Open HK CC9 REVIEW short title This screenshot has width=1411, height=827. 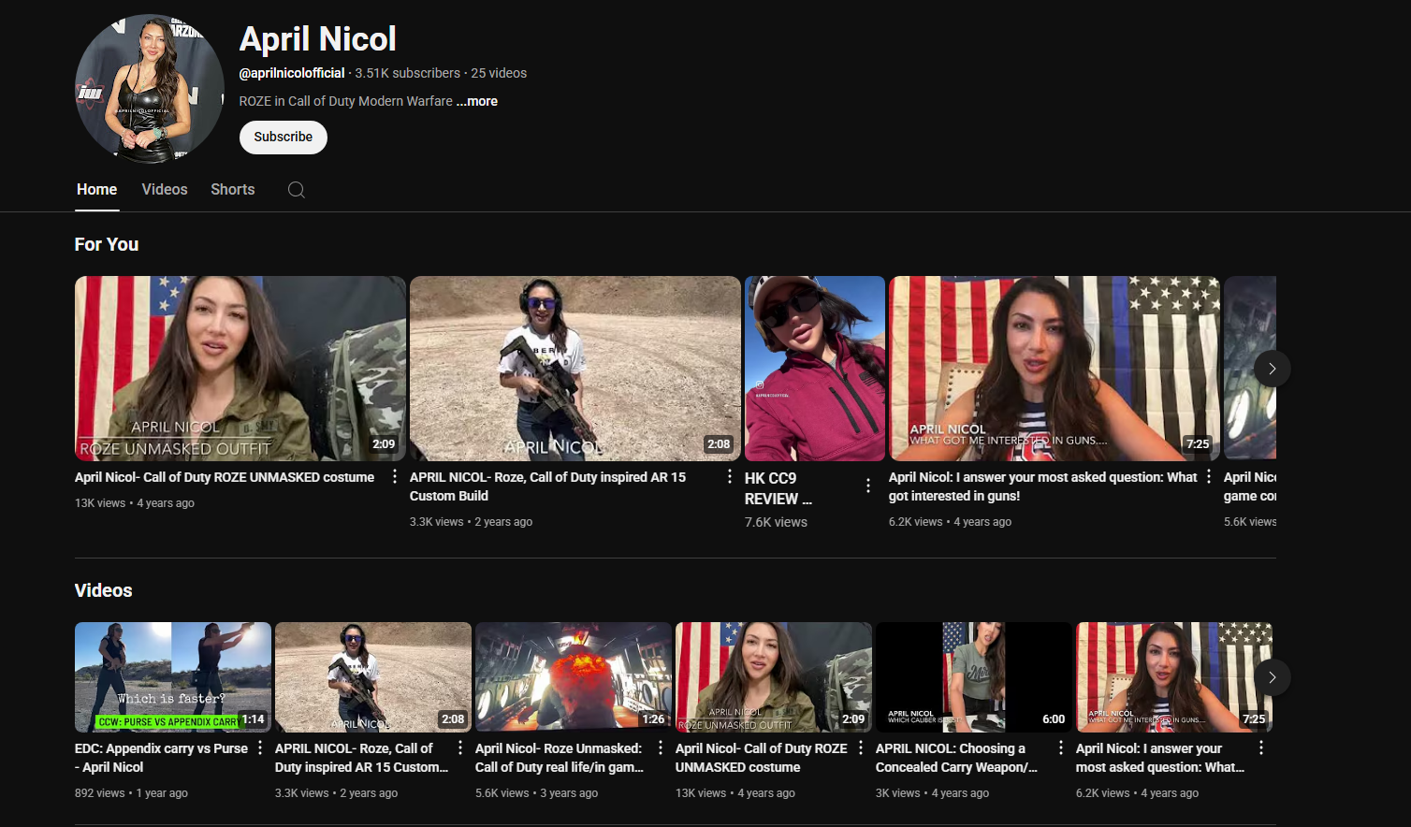[x=778, y=488]
